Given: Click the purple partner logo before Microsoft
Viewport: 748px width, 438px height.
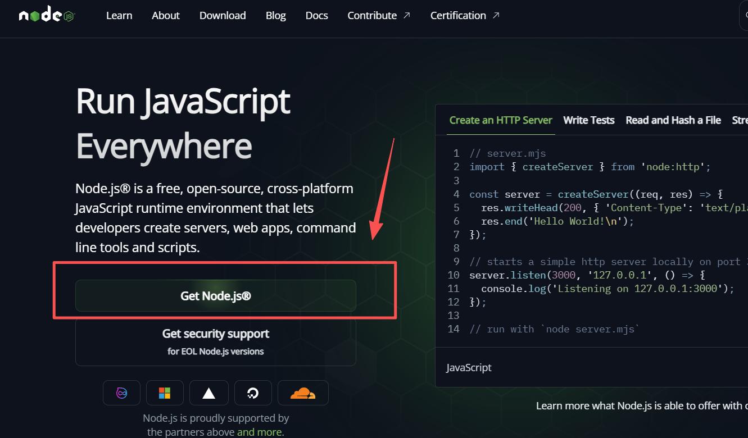Looking at the screenshot, I should coord(121,393).
